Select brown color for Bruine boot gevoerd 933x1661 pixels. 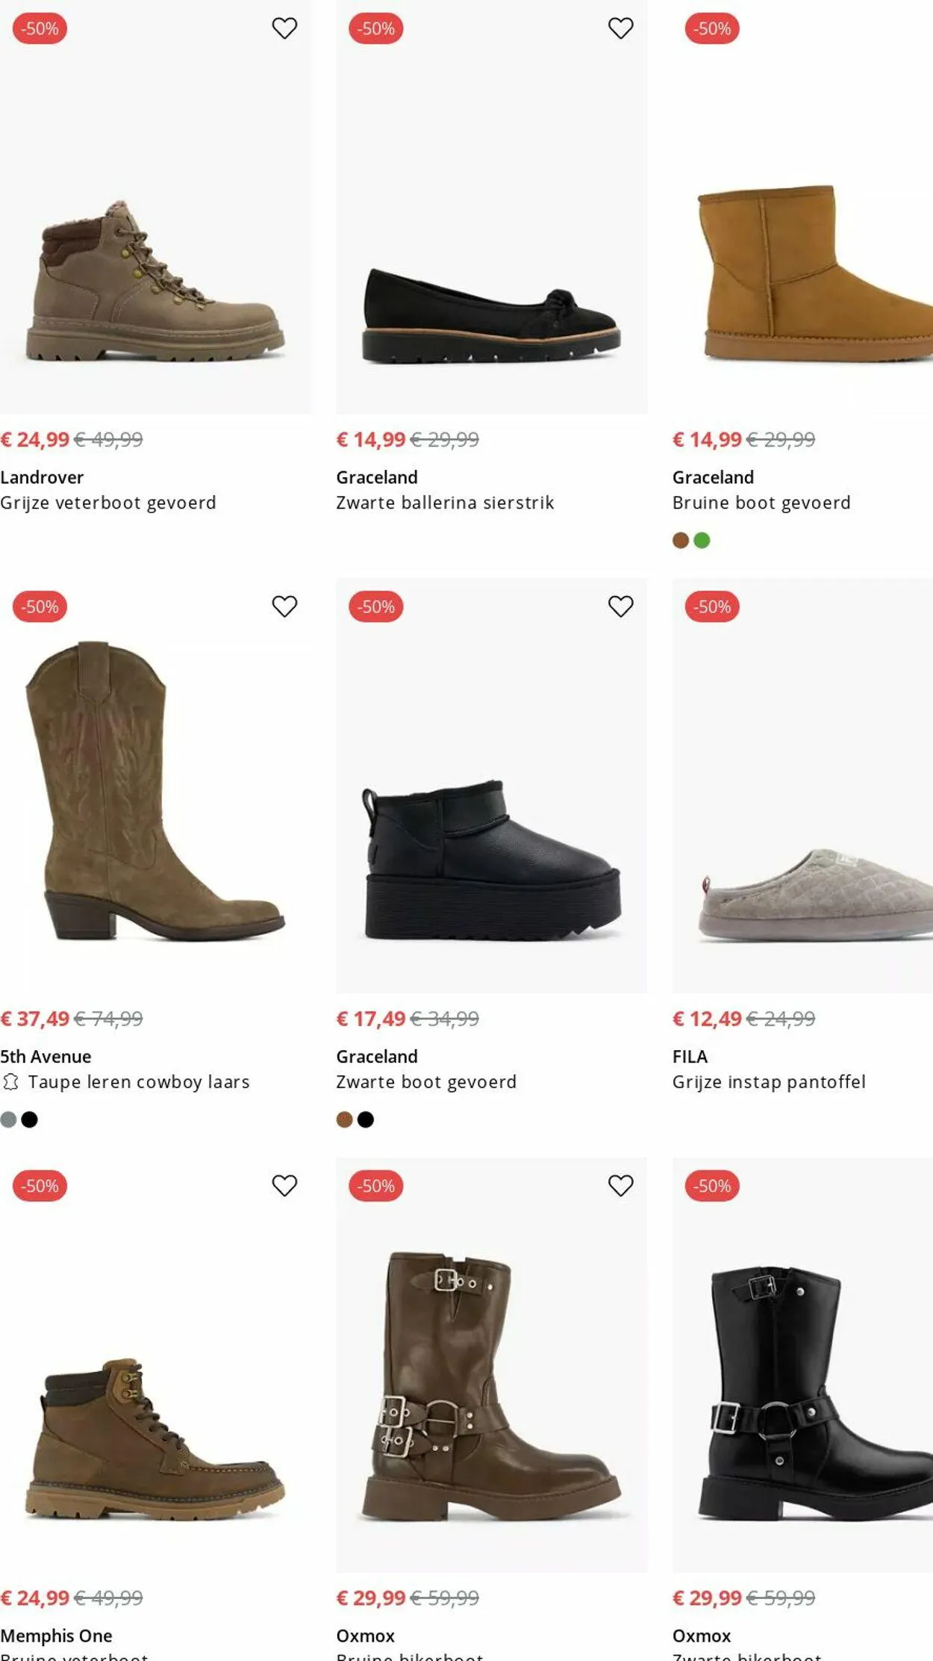(681, 541)
